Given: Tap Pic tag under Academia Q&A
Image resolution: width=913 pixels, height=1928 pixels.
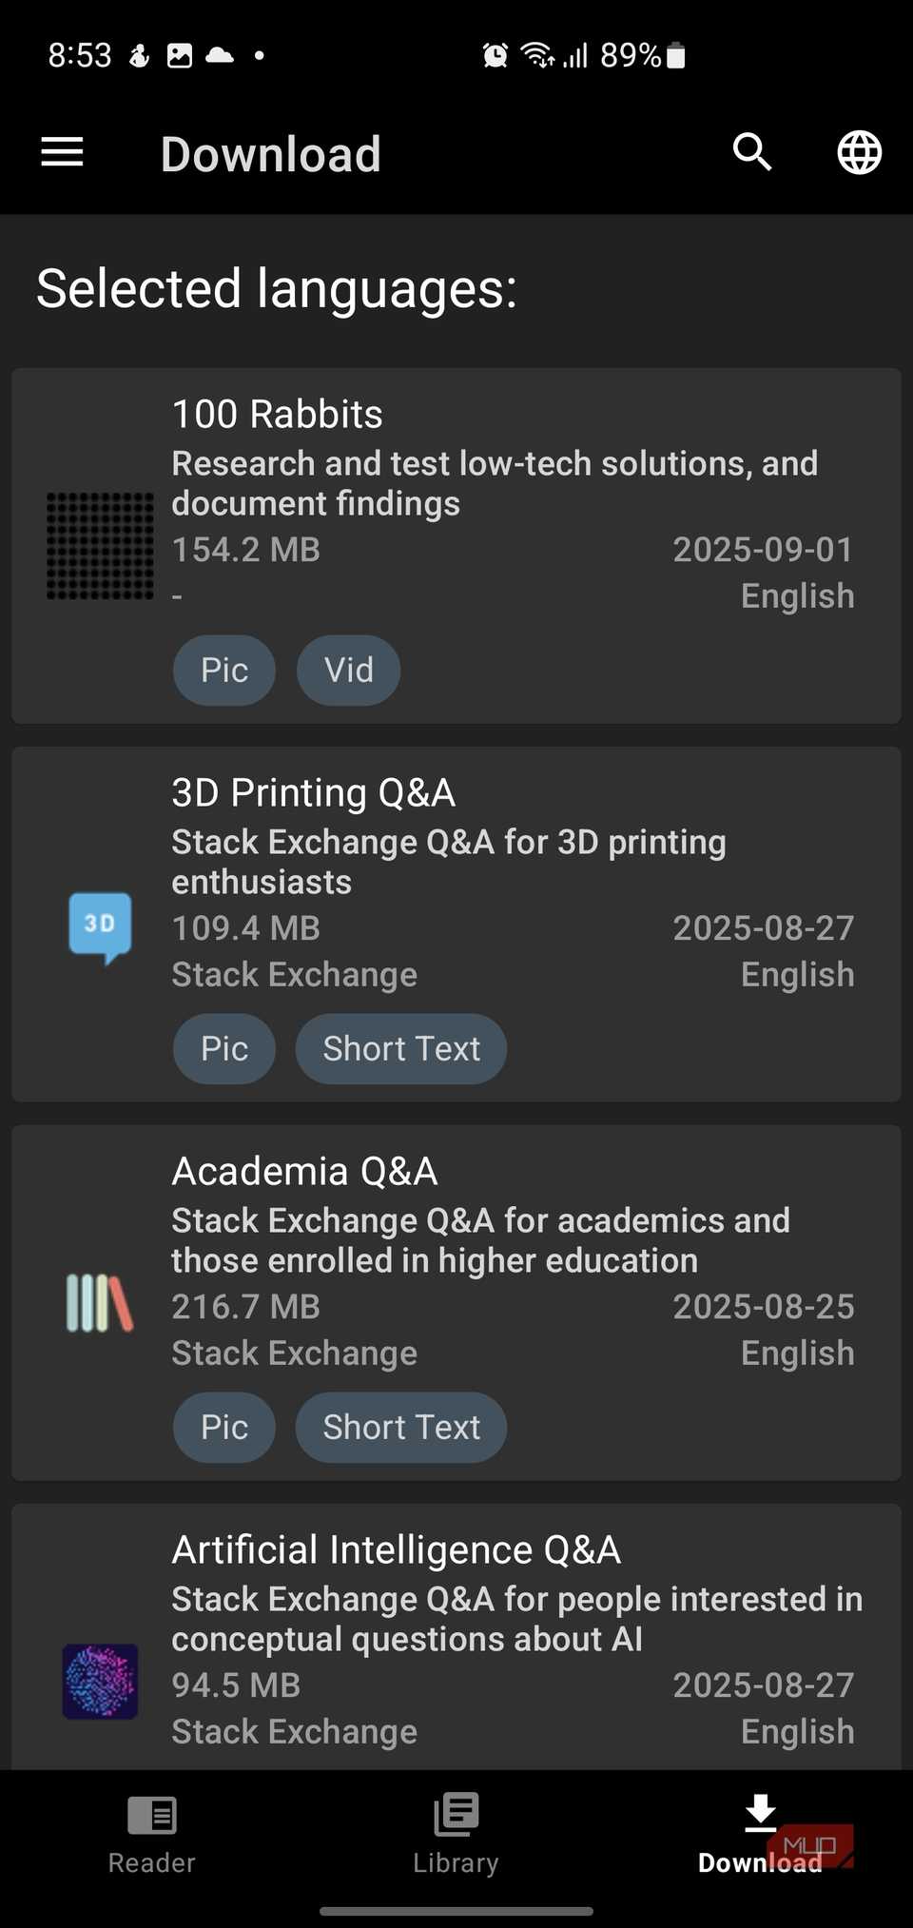Looking at the screenshot, I should pyautogui.click(x=224, y=1428).
